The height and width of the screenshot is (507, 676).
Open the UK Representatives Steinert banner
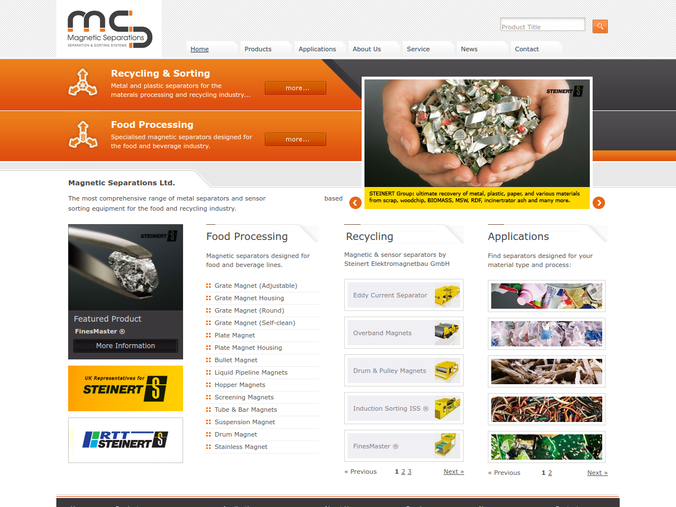tap(126, 388)
